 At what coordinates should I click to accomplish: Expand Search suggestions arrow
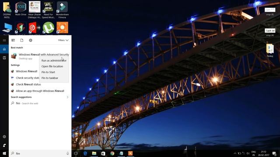67,97
